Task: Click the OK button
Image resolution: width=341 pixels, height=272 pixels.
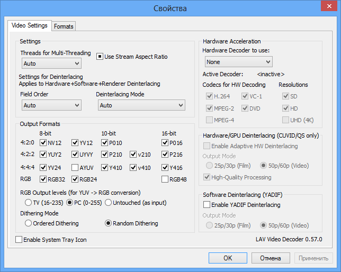Action: point(228,258)
